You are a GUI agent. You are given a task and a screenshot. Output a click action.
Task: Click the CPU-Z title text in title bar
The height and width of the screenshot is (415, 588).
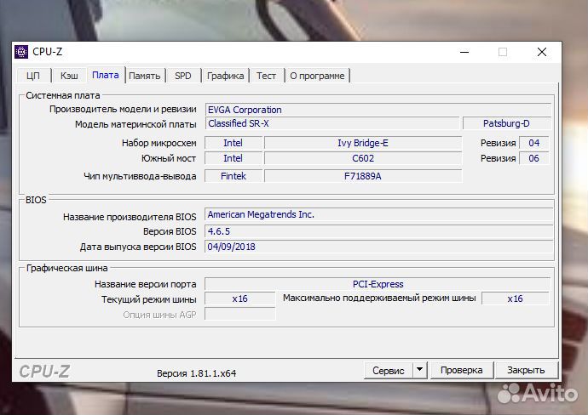tap(48, 52)
